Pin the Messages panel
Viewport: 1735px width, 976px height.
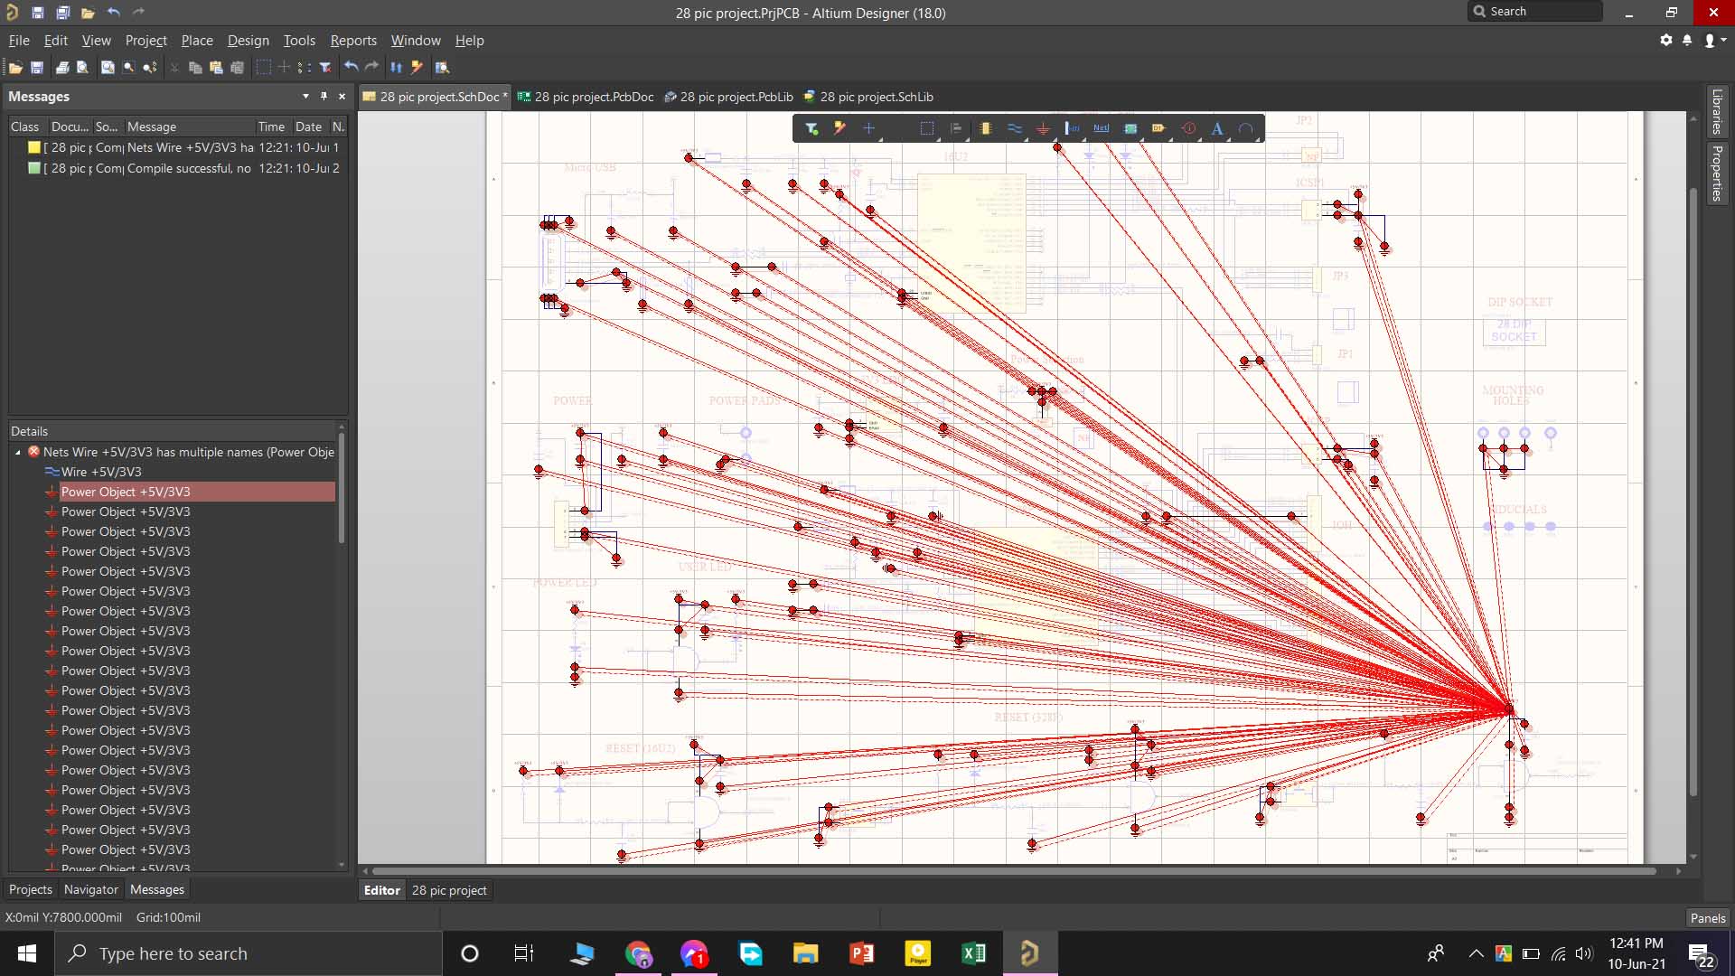pyautogui.click(x=324, y=96)
